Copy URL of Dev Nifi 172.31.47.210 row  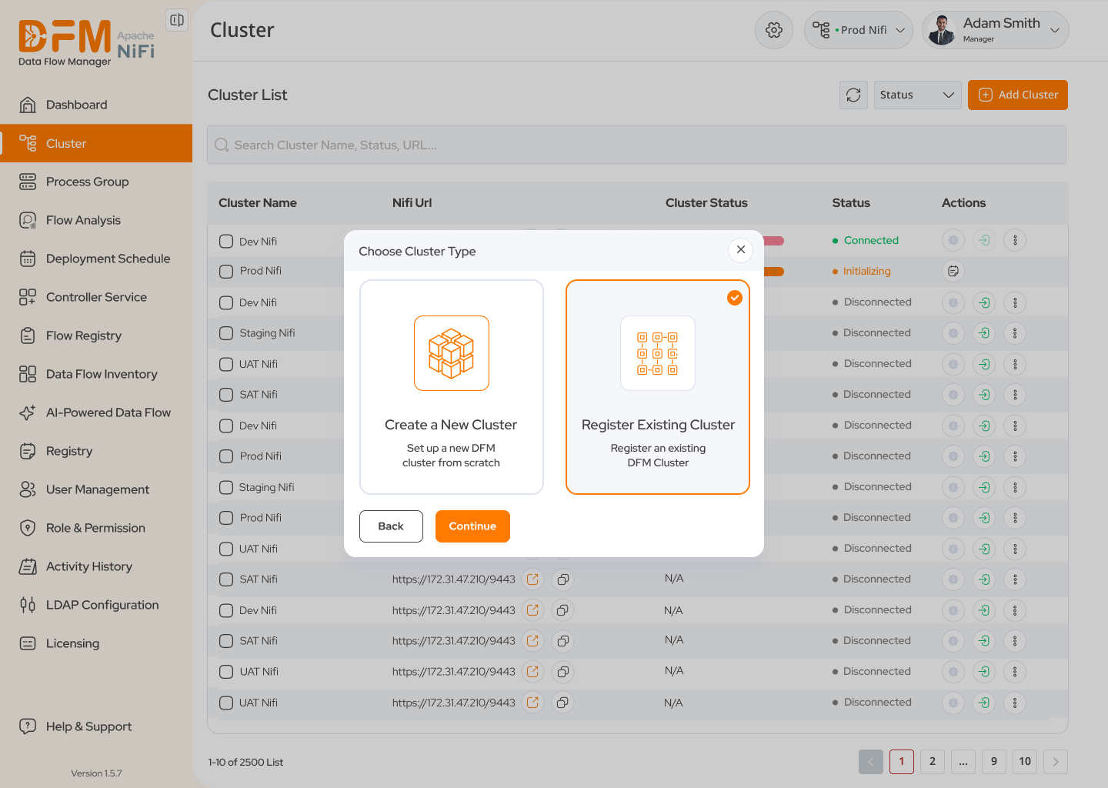tap(563, 610)
